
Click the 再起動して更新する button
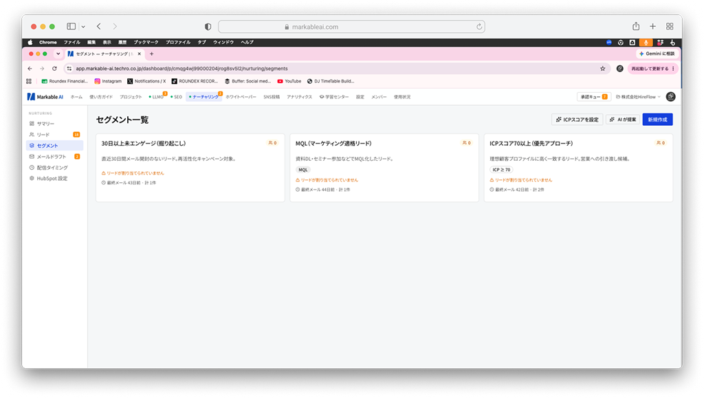coord(652,69)
